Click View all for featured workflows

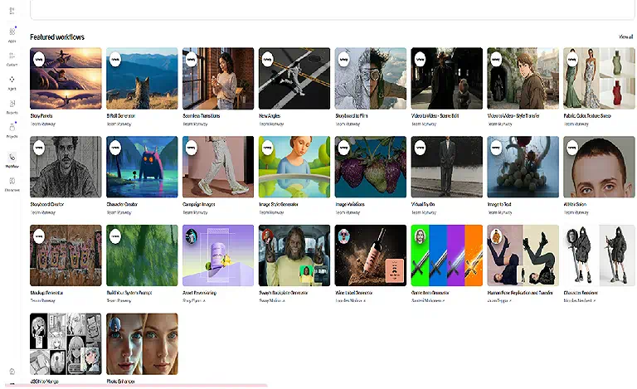point(625,36)
